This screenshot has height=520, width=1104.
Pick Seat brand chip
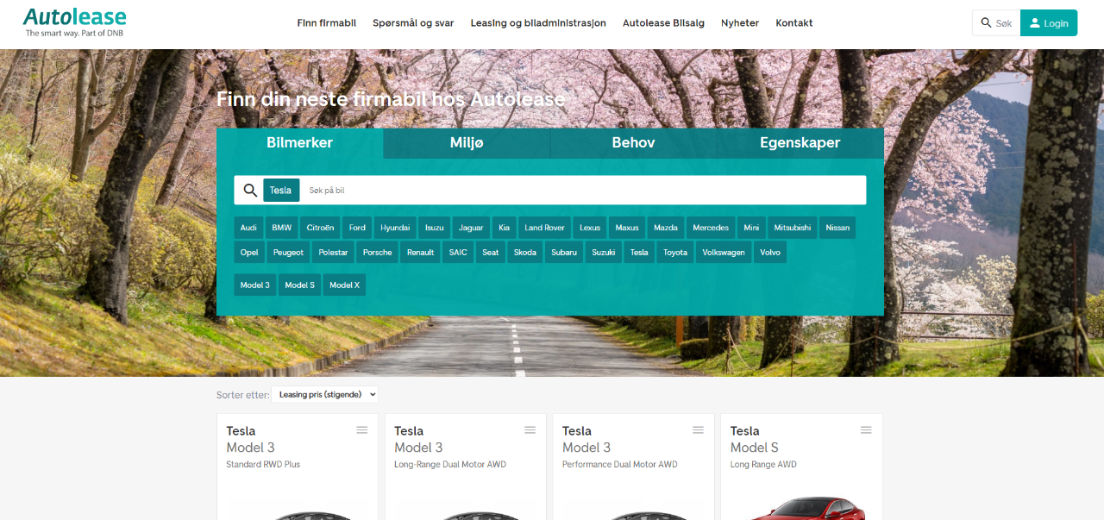491,252
